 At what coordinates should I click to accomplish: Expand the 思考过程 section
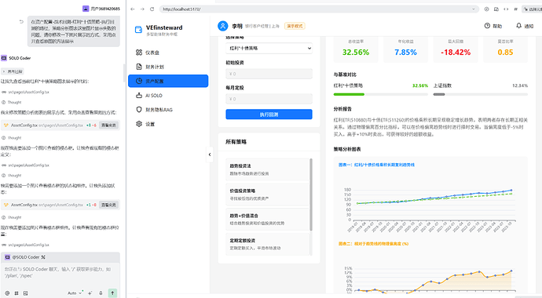point(13,71)
